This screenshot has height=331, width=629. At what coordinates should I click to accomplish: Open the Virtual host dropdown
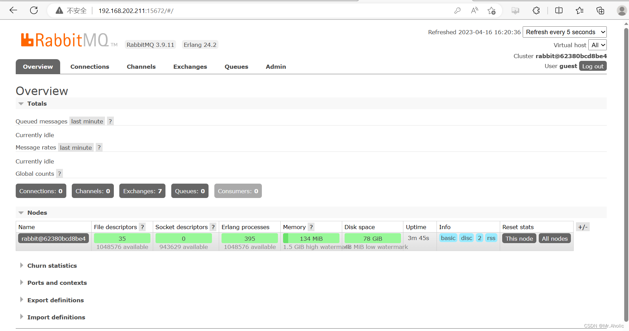pos(597,45)
